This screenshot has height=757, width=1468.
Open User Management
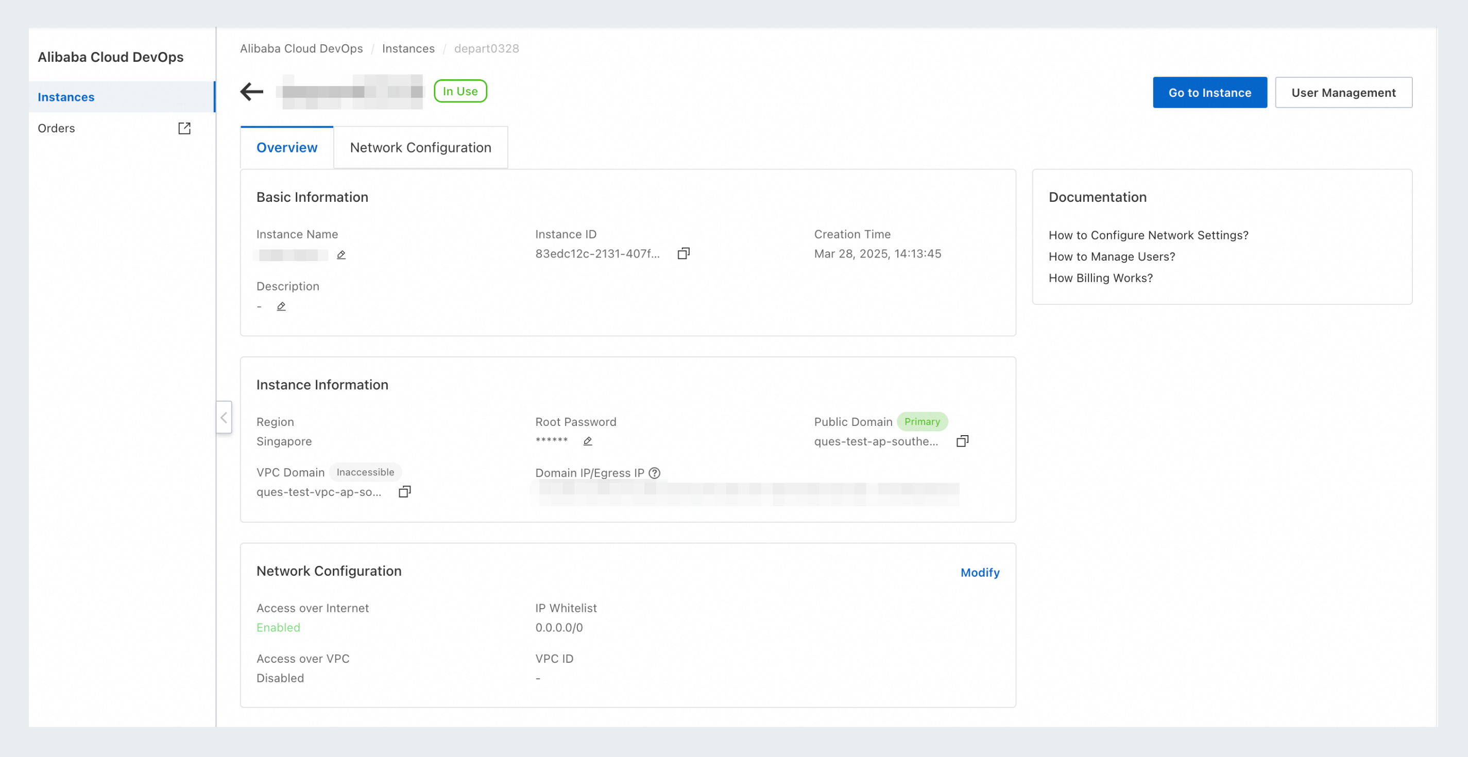pyautogui.click(x=1343, y=92)
